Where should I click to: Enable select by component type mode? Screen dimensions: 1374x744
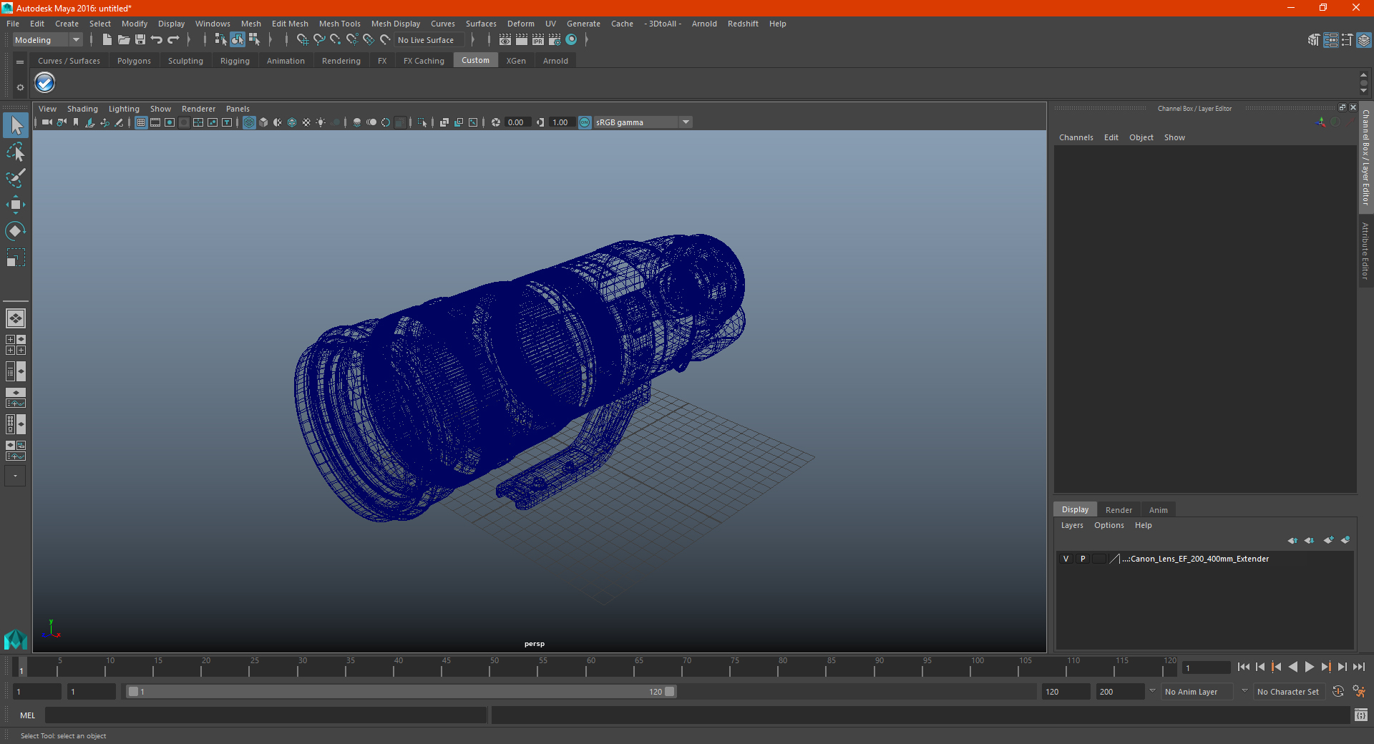pos(254,40)
